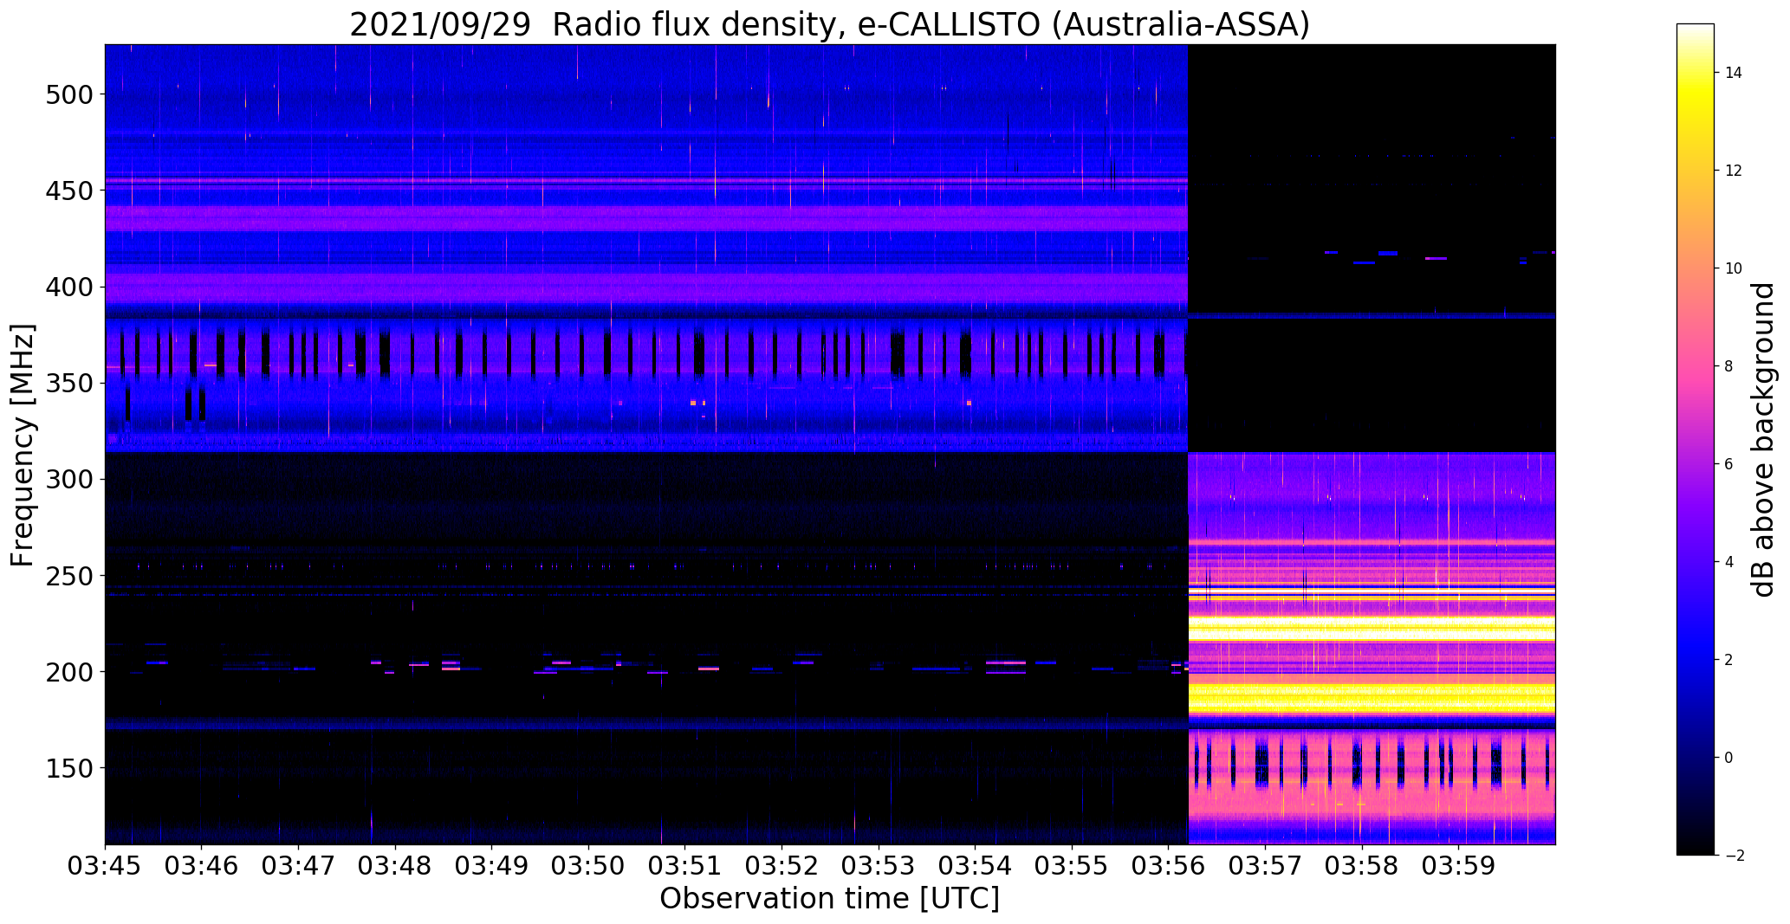Click the 03:53 time tick label
The width and height of the screenshot is (1790, 924).
coord(879,866)
